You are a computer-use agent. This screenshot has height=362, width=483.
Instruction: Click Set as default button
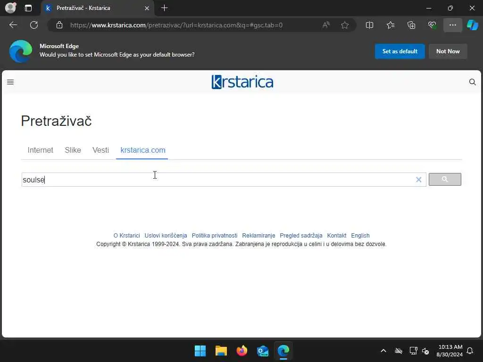400,51
